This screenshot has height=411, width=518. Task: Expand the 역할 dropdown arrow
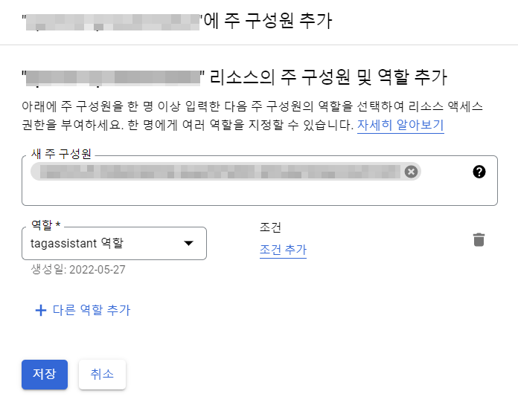point(188,243)
